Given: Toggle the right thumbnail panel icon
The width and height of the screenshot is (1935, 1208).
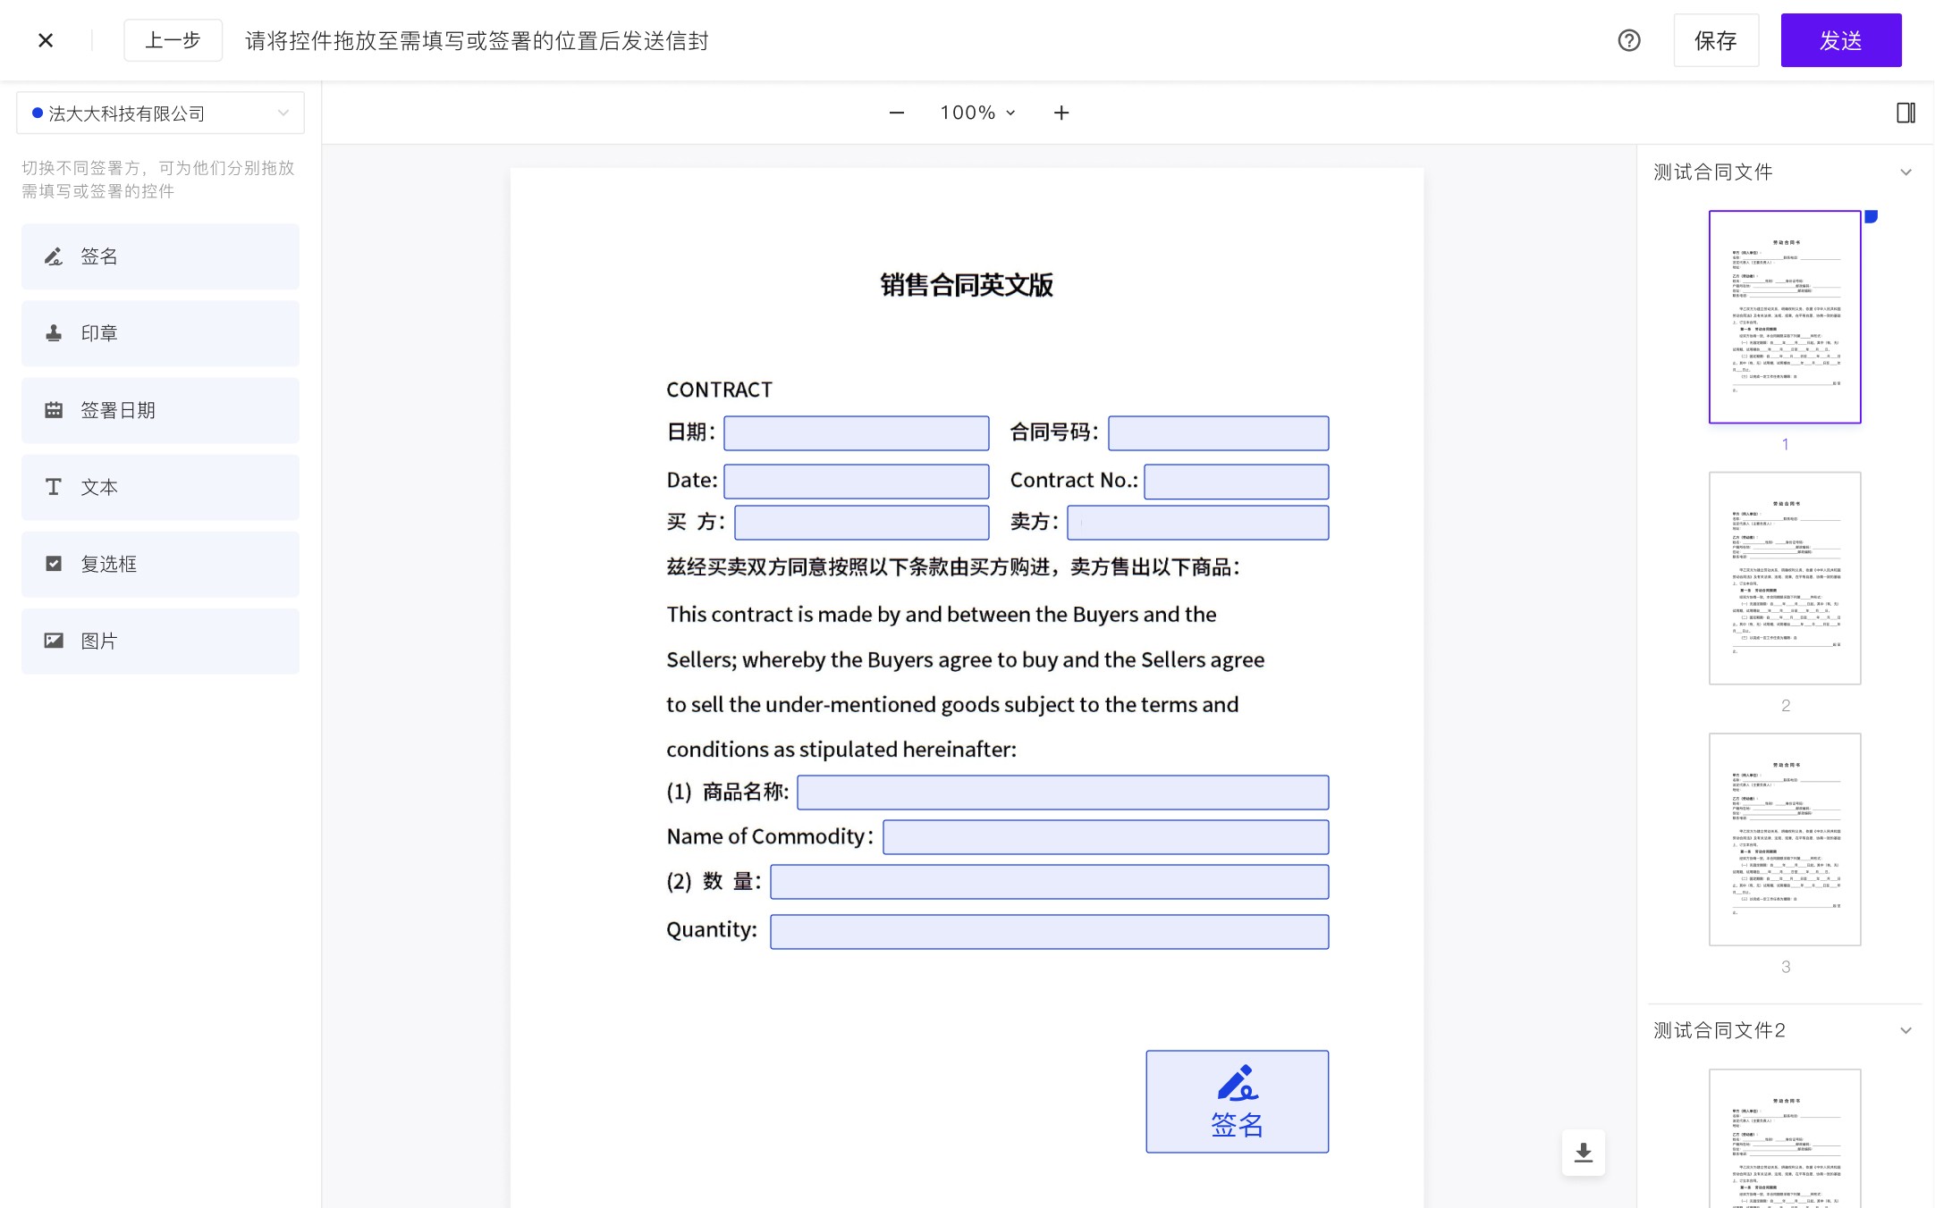Looking at the screenshot, I should [1905, 113].
